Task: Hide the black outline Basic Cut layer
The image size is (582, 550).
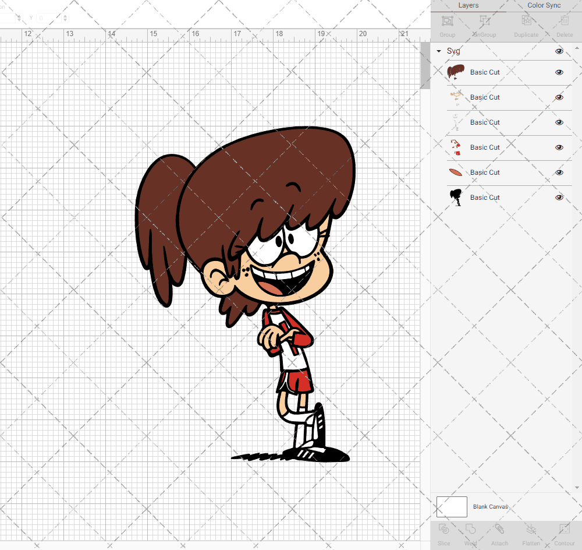Action: [559, 198]
